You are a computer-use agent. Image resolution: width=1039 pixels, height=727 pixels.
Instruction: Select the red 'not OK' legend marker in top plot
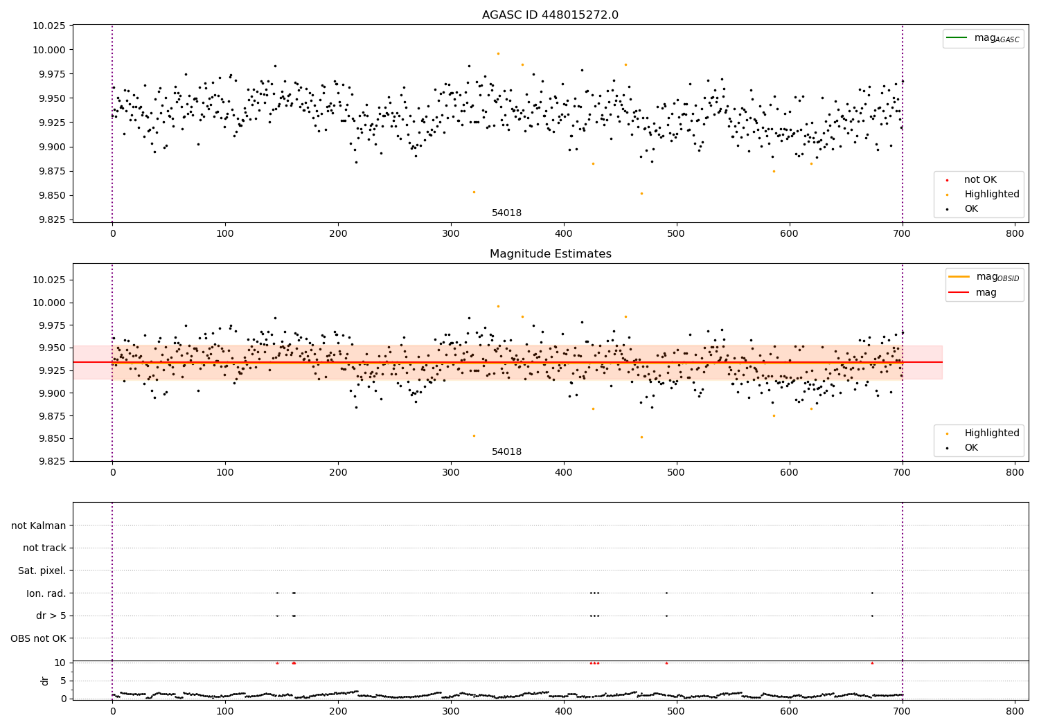coord(947,180)
